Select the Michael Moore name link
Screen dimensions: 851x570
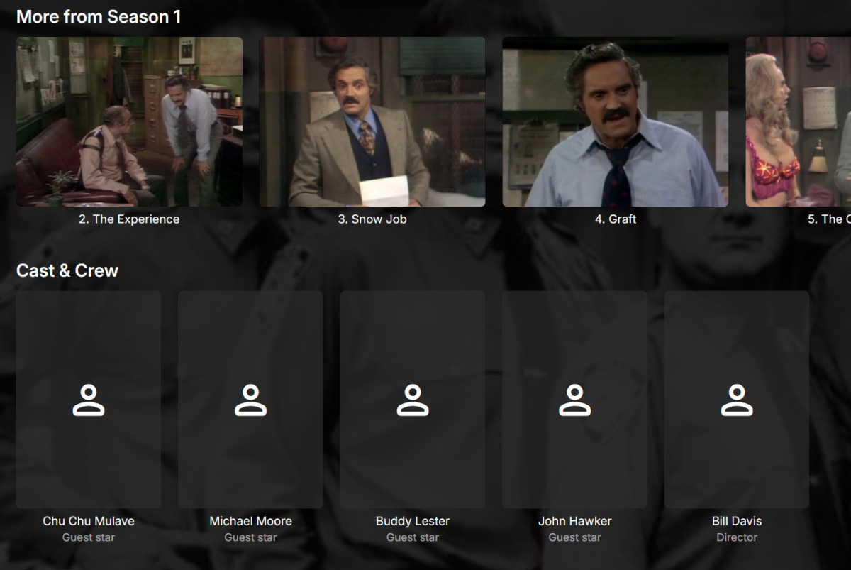[250, 521]
